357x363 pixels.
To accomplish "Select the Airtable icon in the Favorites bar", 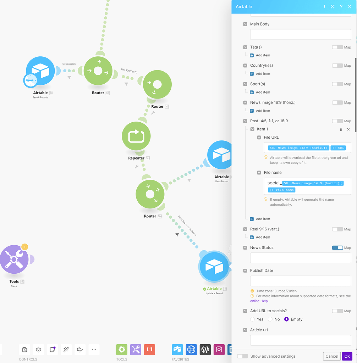I will click(x=177, y=350).
